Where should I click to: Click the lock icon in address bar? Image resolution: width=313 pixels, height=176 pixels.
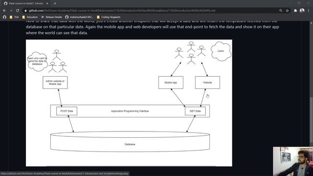pos(25,11)
